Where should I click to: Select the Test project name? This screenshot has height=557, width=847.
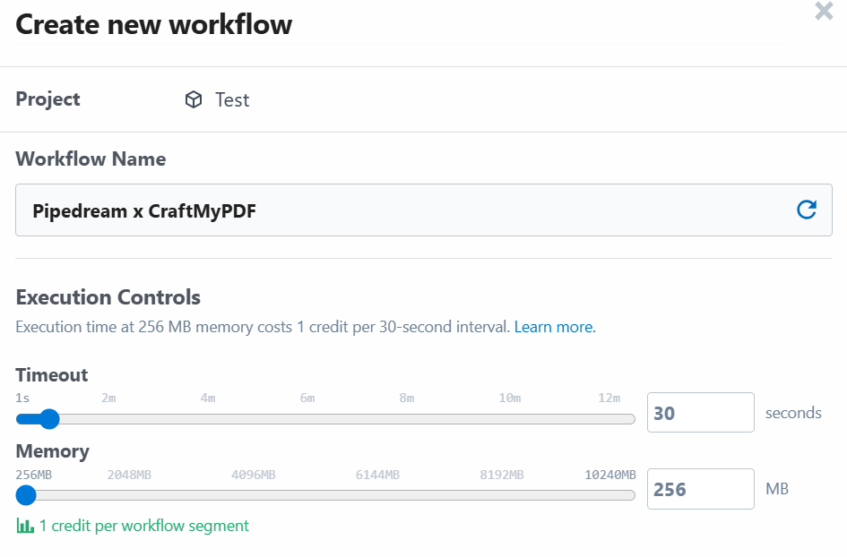(x=232, y=99)
